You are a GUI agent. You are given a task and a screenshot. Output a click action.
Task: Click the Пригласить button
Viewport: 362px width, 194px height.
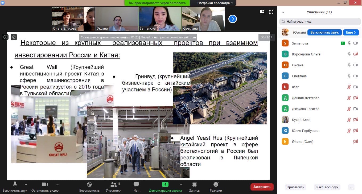tap(295, 187)
